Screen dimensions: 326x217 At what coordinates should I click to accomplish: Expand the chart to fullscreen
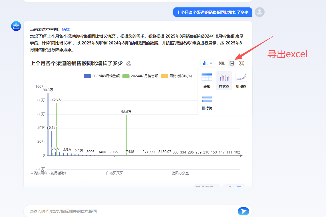(242, 63)
